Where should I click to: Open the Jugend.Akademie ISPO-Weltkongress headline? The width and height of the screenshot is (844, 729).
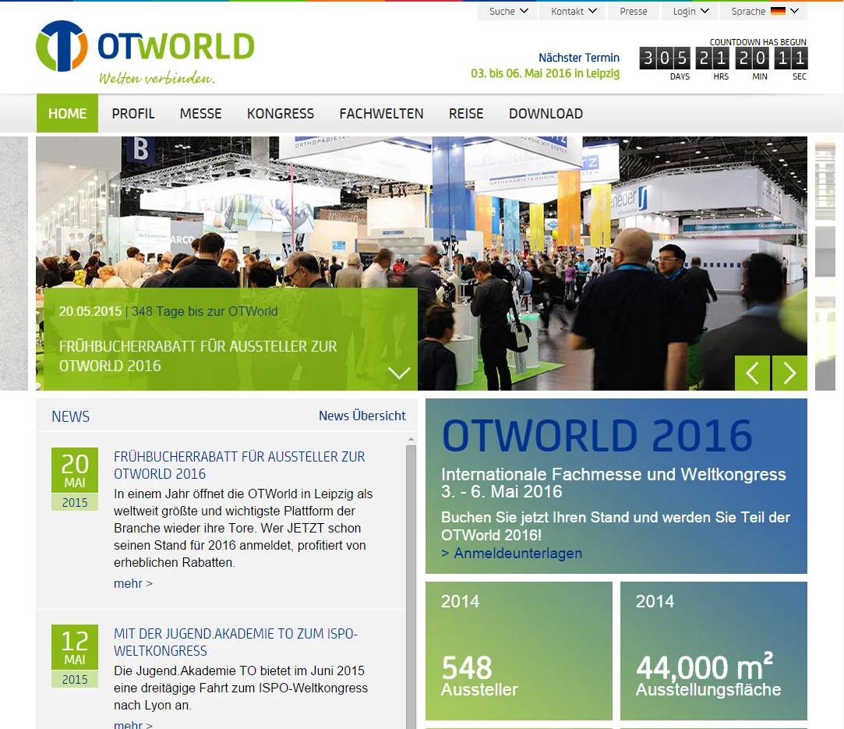click(235, 642)
